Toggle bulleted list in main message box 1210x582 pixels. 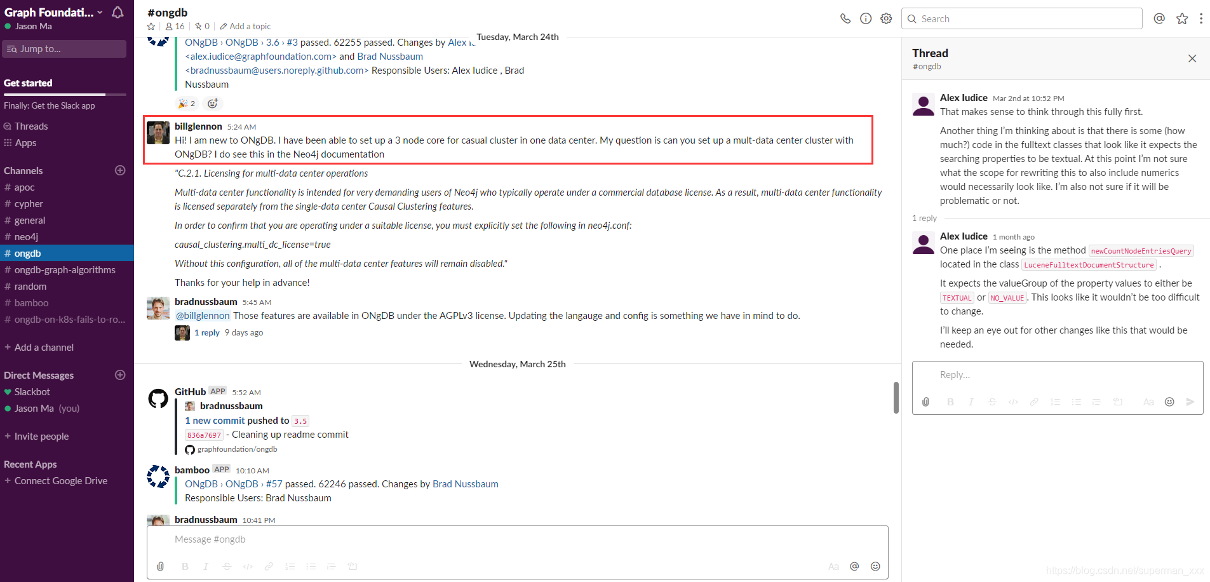[311, 566]
